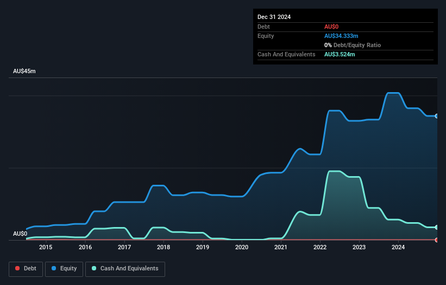
Task: Toggle the Debt legend button
Action: [26, 269]
